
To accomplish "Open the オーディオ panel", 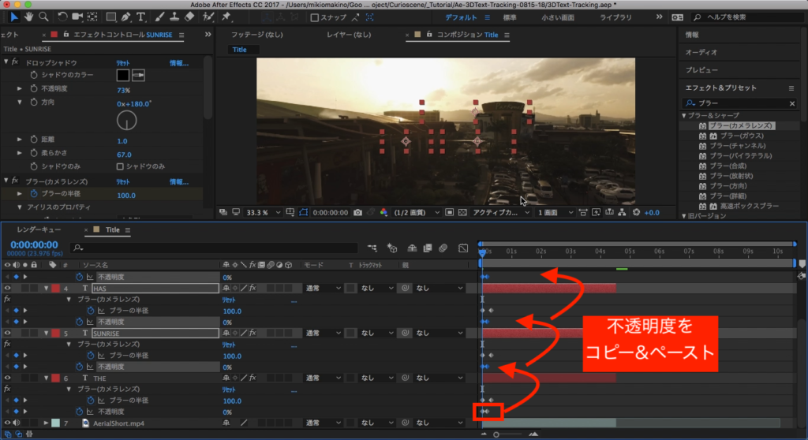I will pyautogui.click(x=701, y=52).
